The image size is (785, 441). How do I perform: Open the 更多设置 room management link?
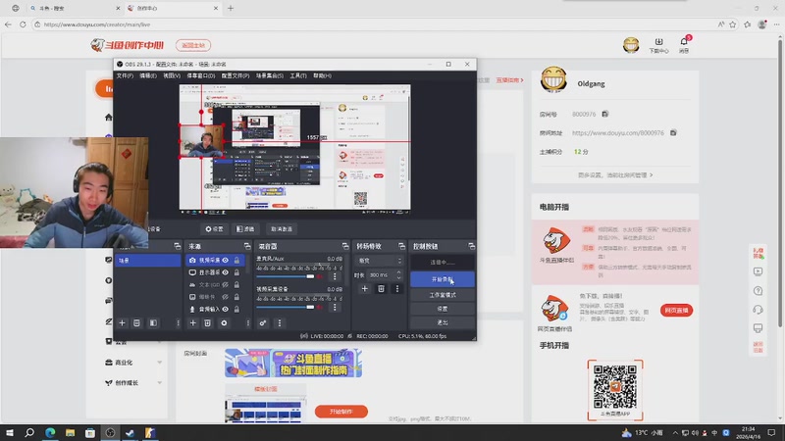[x=615, y=175]
